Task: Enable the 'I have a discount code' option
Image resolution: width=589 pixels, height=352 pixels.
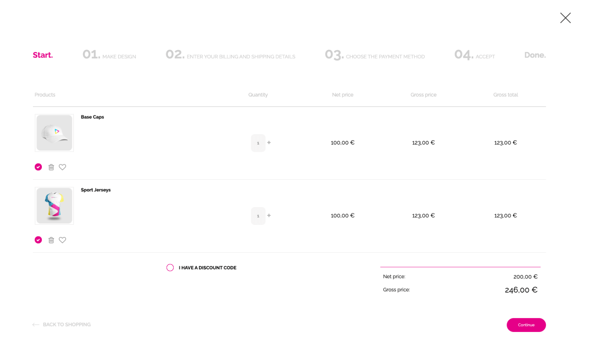Action: coord(170,268)
